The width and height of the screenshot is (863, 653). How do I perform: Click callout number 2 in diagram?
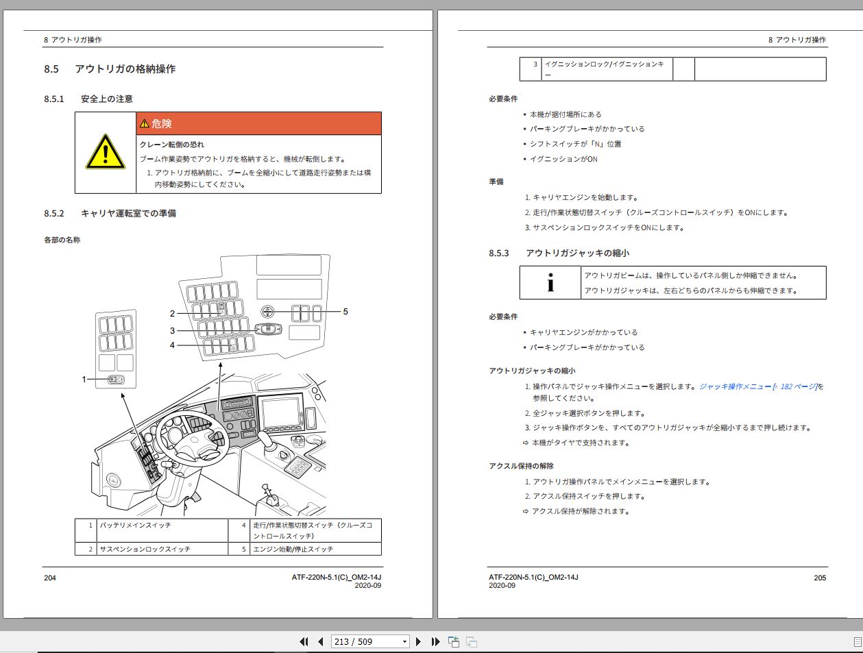[x=173, y=314]
